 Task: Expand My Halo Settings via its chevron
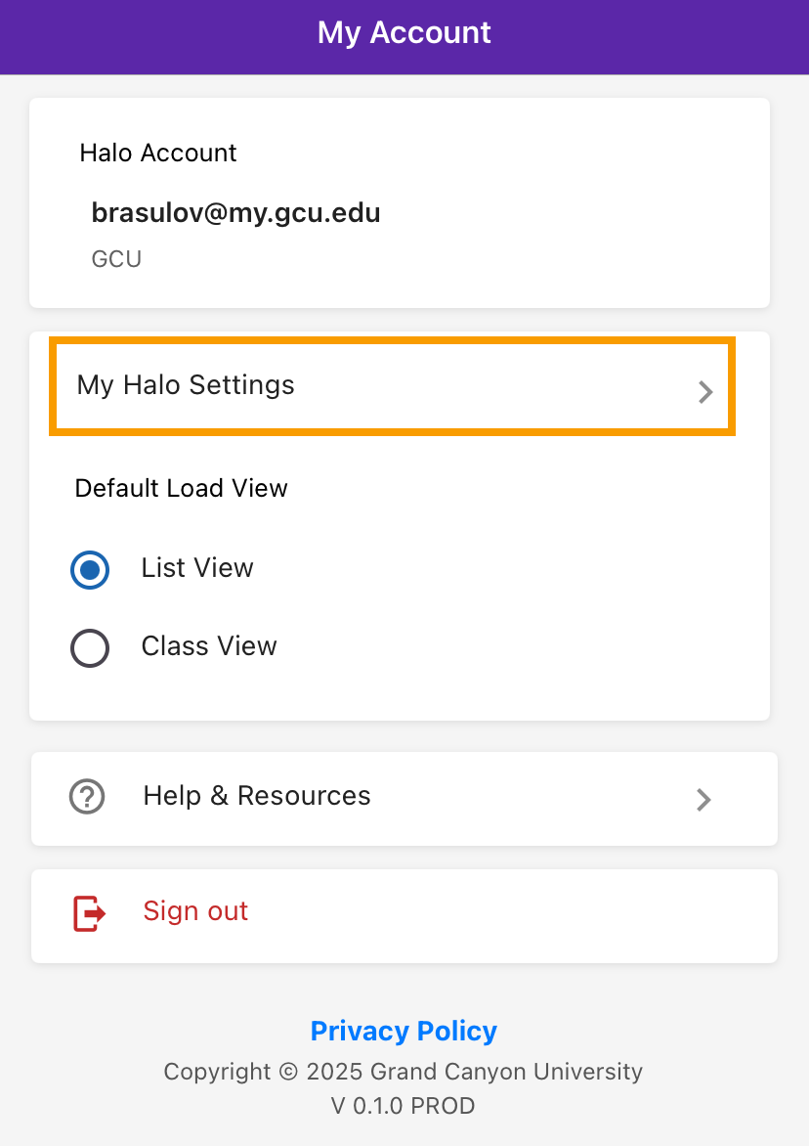click(x=704, y=392)
